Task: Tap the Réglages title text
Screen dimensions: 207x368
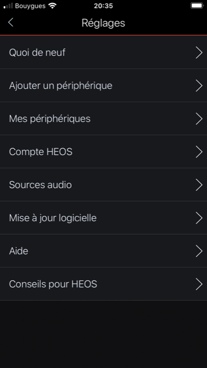Action: coord(103,23)
